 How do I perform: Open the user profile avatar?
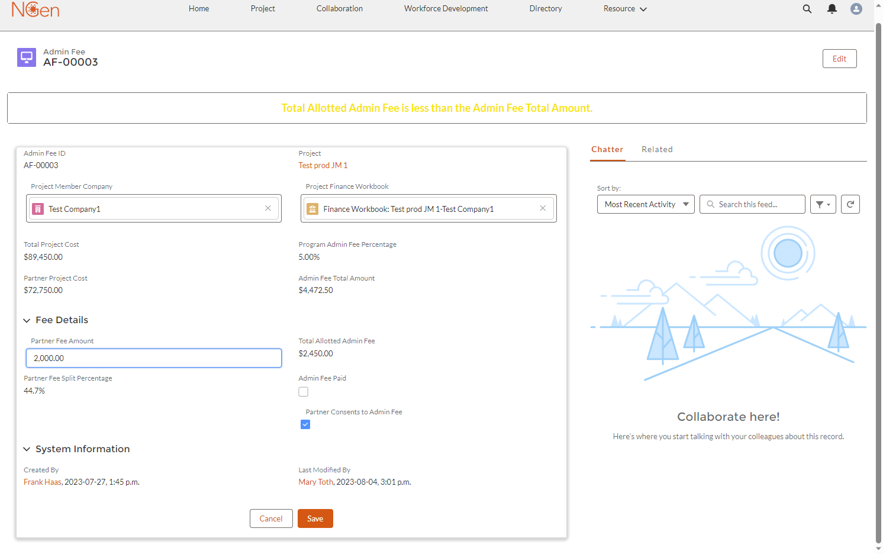click(x=856, y=9)
